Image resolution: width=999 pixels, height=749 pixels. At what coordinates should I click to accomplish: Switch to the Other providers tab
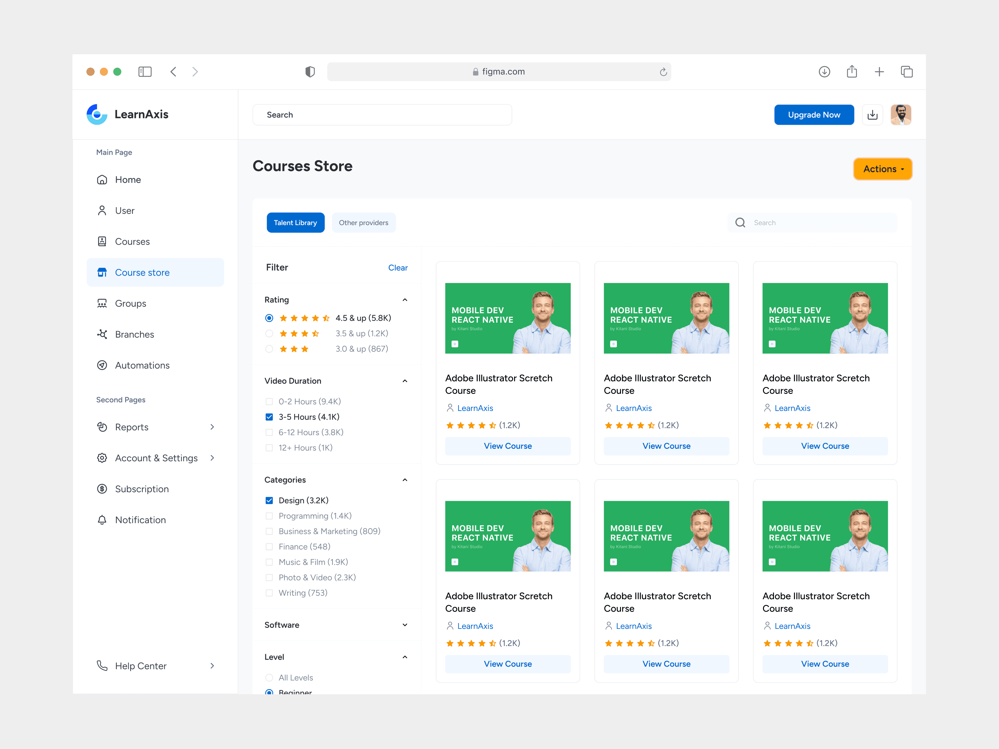pyautogui.click(x=364, y=223)
